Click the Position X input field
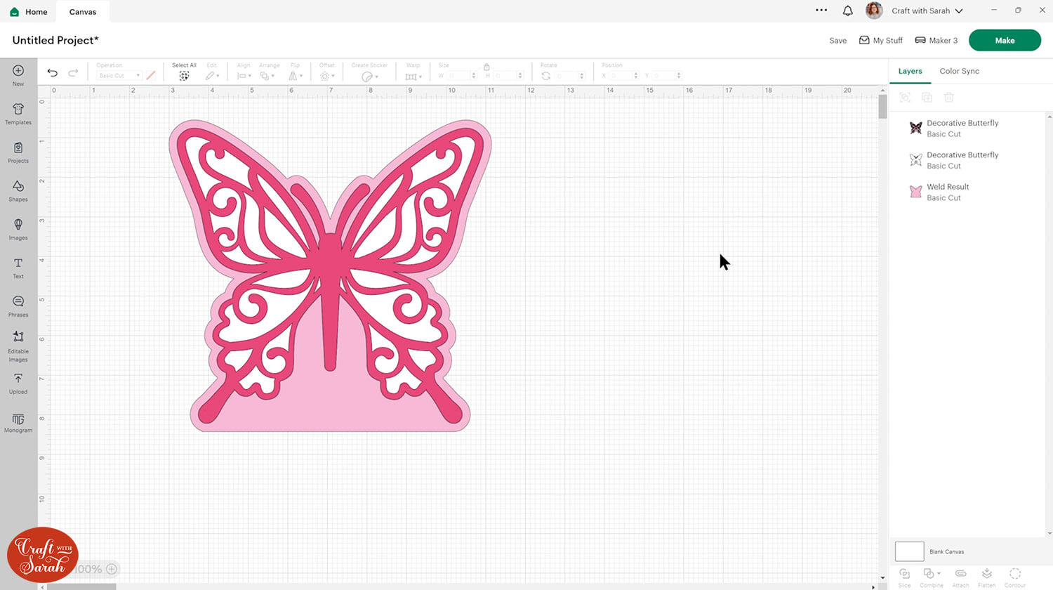Image resolution: width=1053 pixels, height=590 pixels. tap(623, 76)
